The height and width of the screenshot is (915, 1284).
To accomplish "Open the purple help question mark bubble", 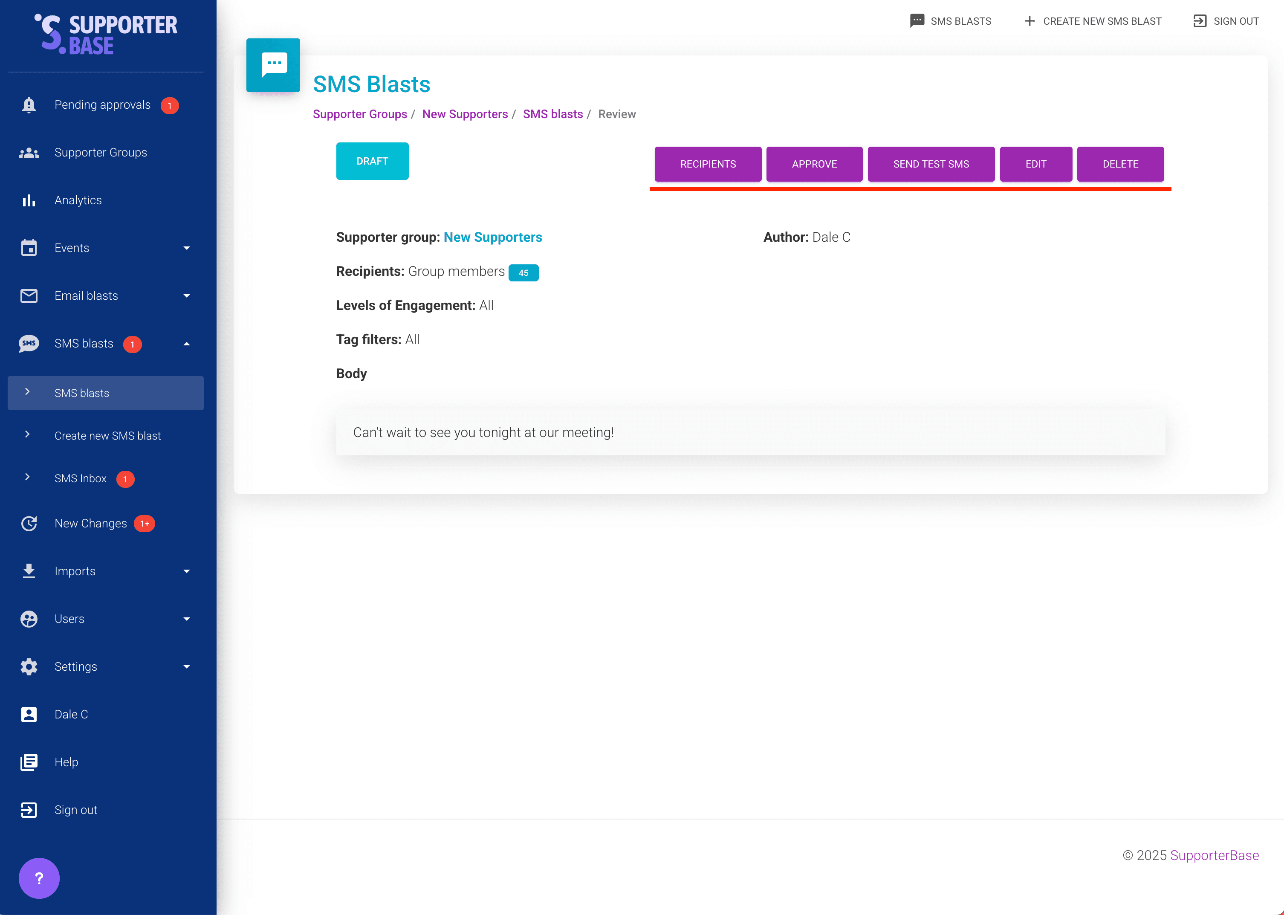I will 39,878.
